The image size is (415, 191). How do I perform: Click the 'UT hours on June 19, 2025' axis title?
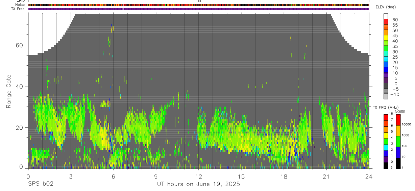[198, 184]
